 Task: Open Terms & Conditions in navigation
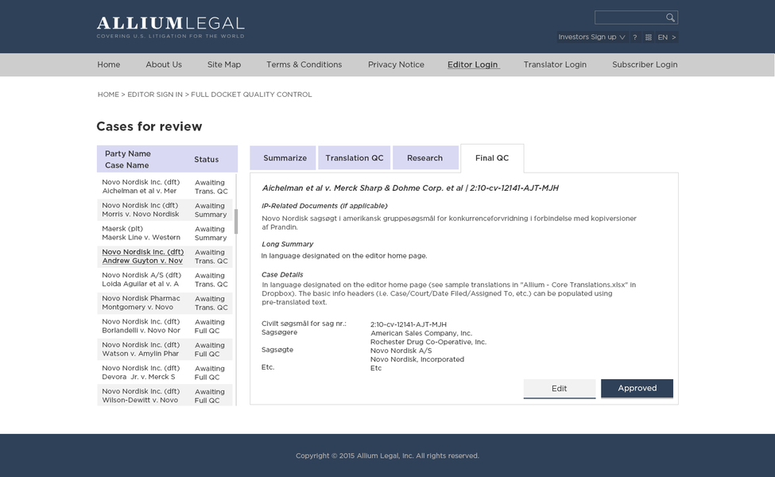tap(304, 64)
